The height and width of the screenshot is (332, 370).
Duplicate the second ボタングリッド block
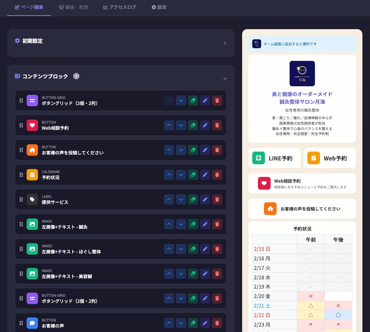tap(193, 298)
